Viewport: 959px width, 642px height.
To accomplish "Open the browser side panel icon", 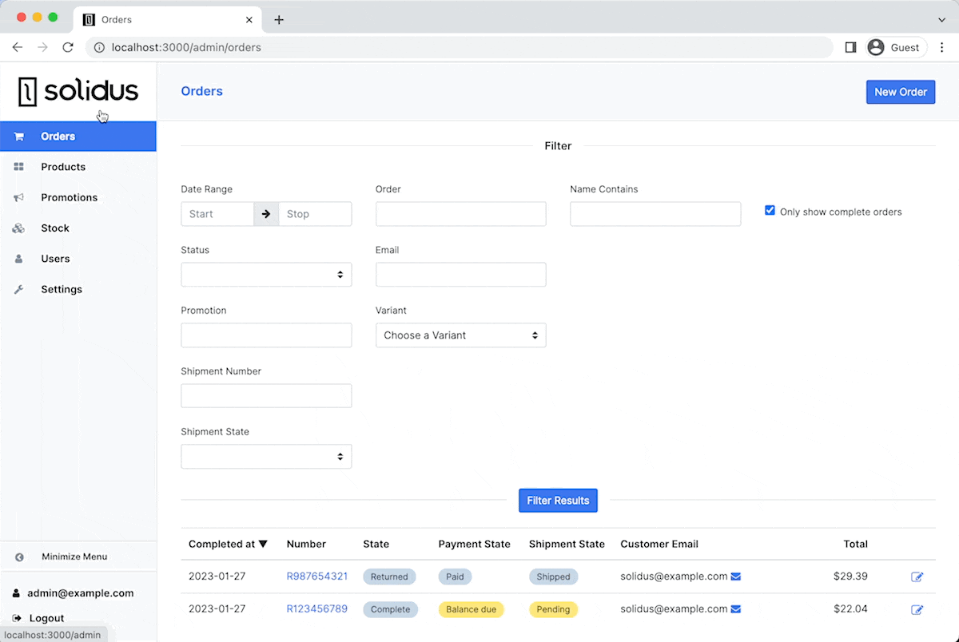I will click(x=850, y=47).
